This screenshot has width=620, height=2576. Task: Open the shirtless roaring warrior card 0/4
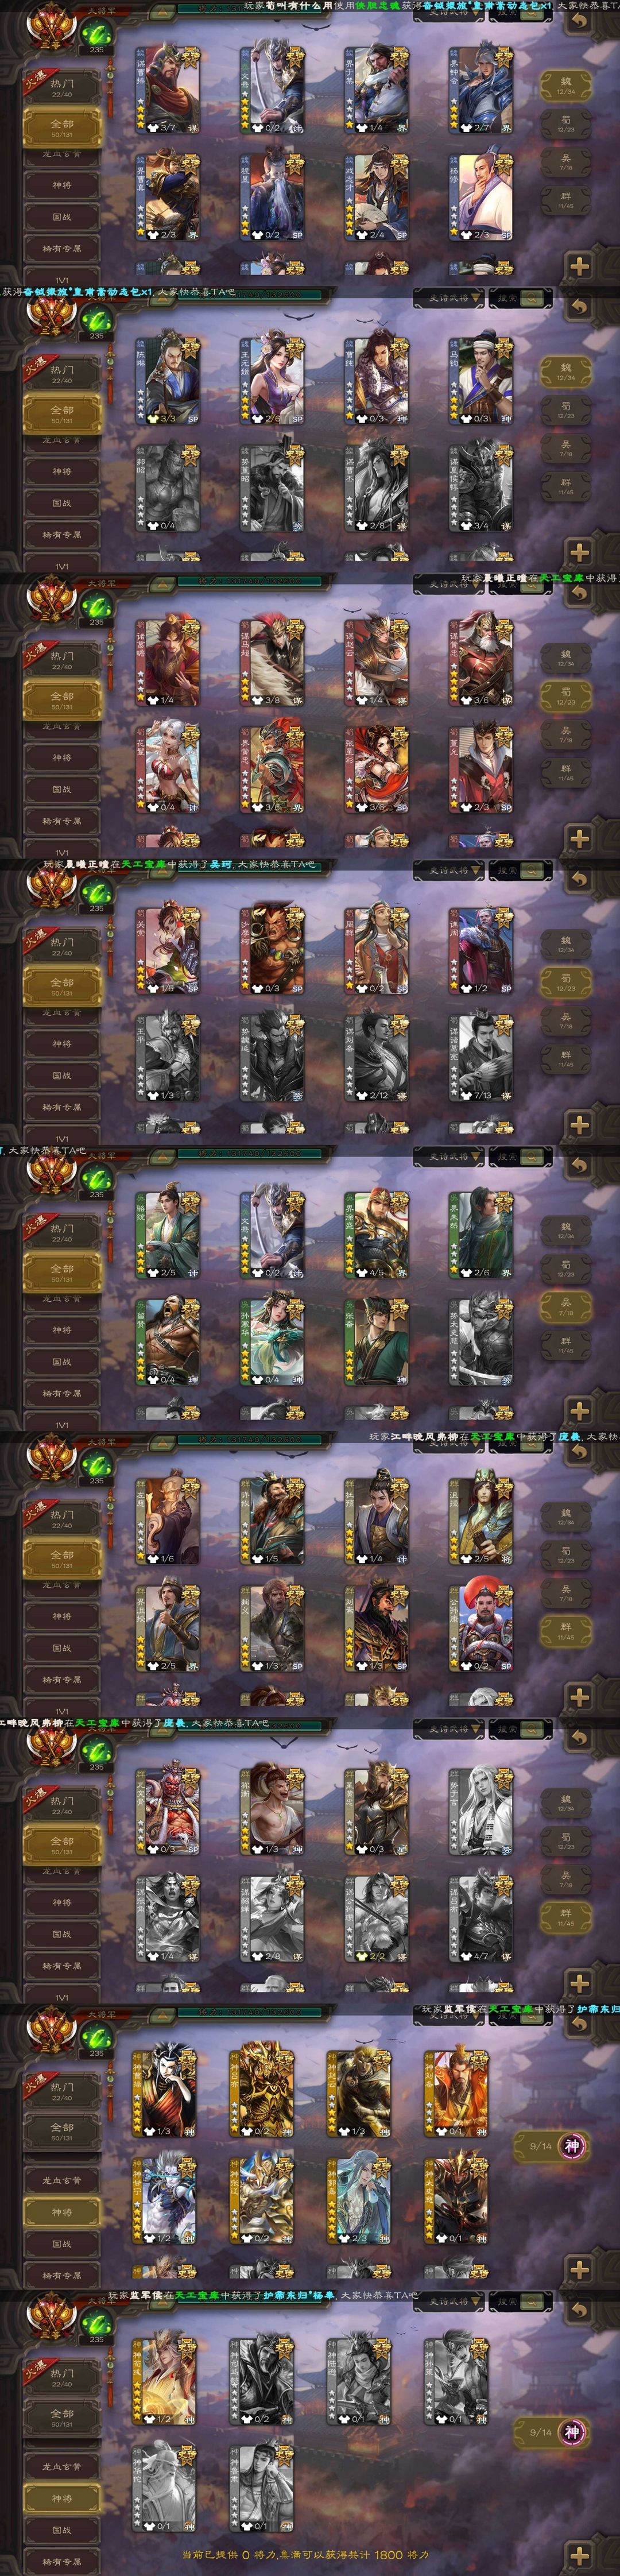tap(168, 1341)
